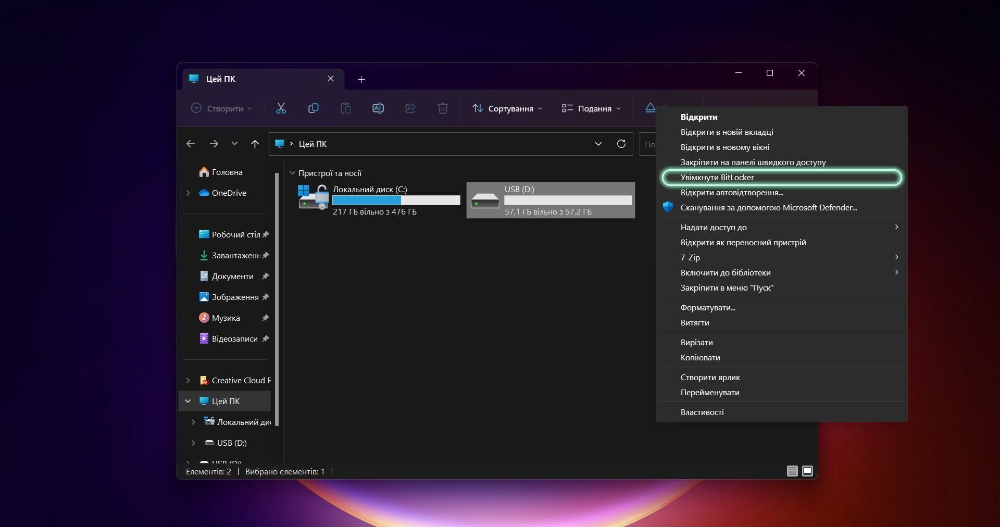Choose Форматувати… from context menu

pos(708,308)
